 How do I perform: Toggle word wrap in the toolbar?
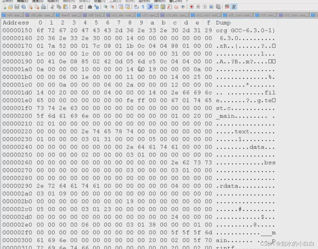(x=137, y=7)
